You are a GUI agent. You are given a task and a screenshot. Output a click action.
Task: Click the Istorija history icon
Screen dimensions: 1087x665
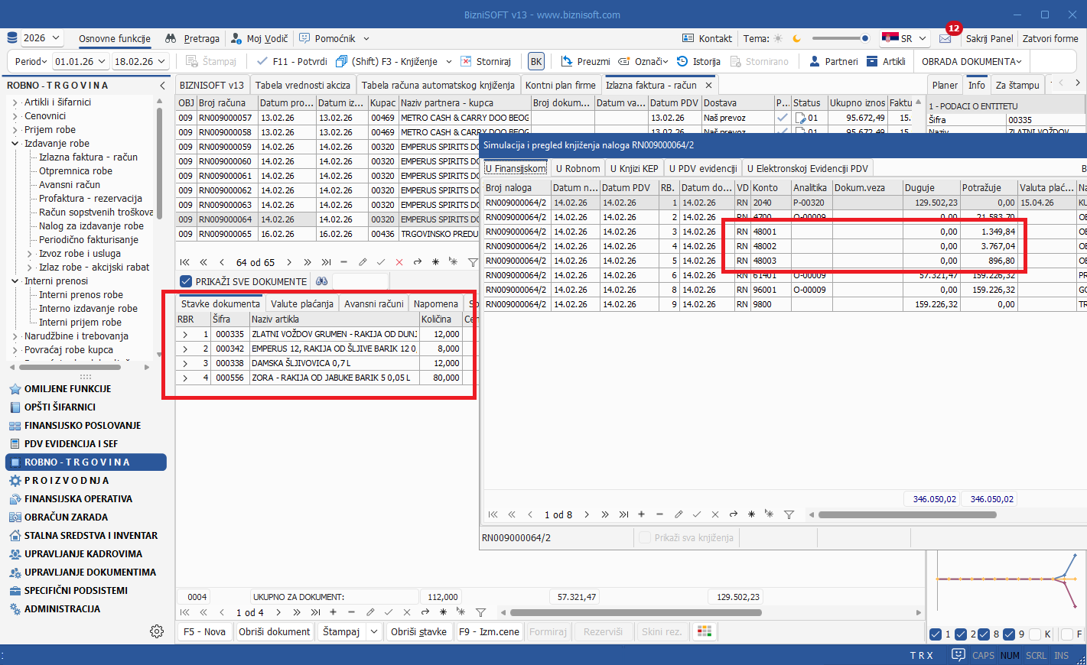[x=682, y=61]
